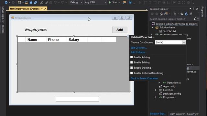Screen dimensions: 207x116
Task: Click the Add button on the form
Action: click(x=120, y=30)
